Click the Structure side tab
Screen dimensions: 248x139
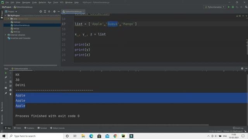(2, 107)
